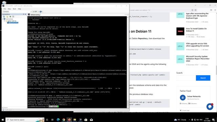Close the Connections panel with its X
This screenshot has width=217, height=122.
[x=25, y=14]
